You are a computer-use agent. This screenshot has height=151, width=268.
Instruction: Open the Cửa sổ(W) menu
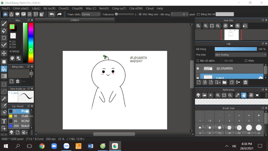pyautogui.click(x=136, y=8)
